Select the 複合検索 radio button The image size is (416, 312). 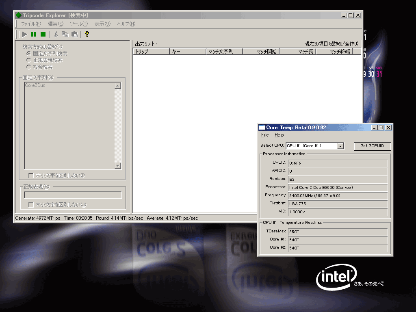pos(29,67)
